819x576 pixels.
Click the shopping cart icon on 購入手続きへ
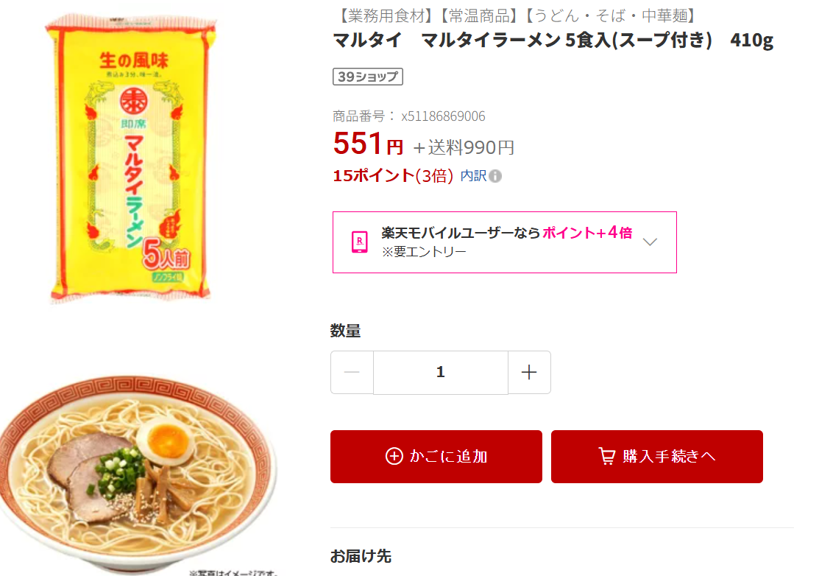(606, 457)
